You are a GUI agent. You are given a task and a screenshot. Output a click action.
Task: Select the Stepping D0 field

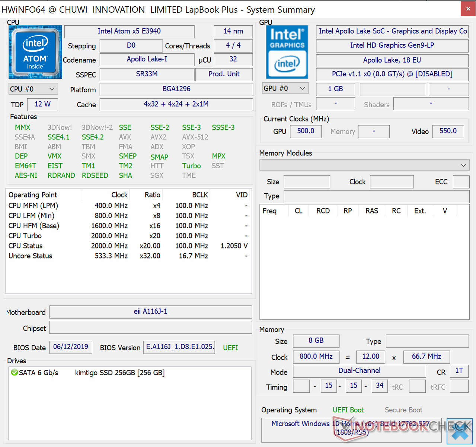point(131,45)
